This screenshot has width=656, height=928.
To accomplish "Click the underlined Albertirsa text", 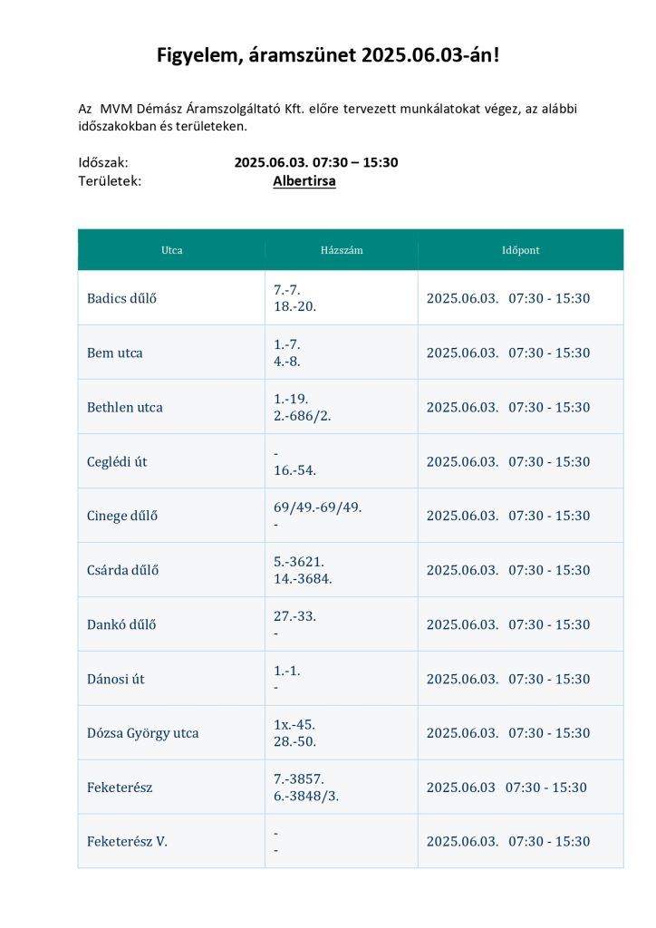I will click(304, 180).
